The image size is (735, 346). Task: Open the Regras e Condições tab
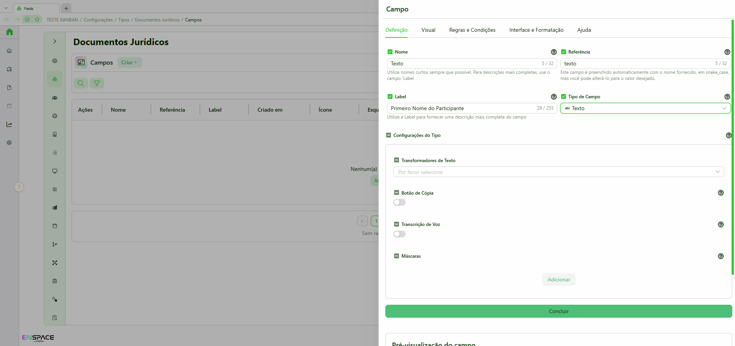pos(472,30)
